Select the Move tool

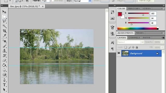(x=4, y=12)
